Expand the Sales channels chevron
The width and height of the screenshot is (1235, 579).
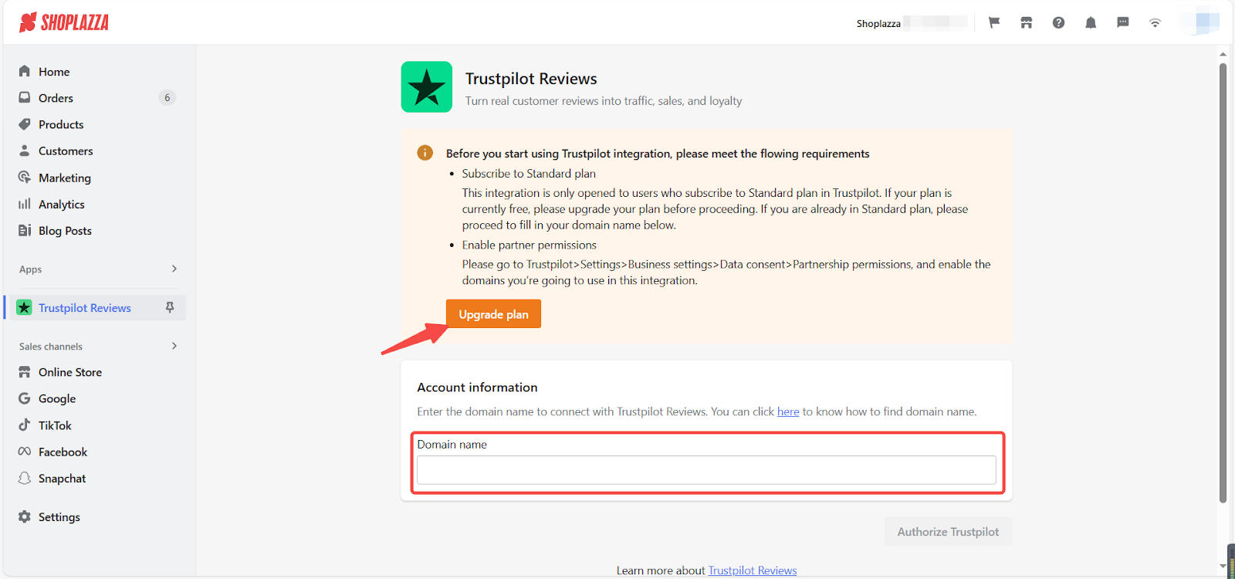pos(174,346)
